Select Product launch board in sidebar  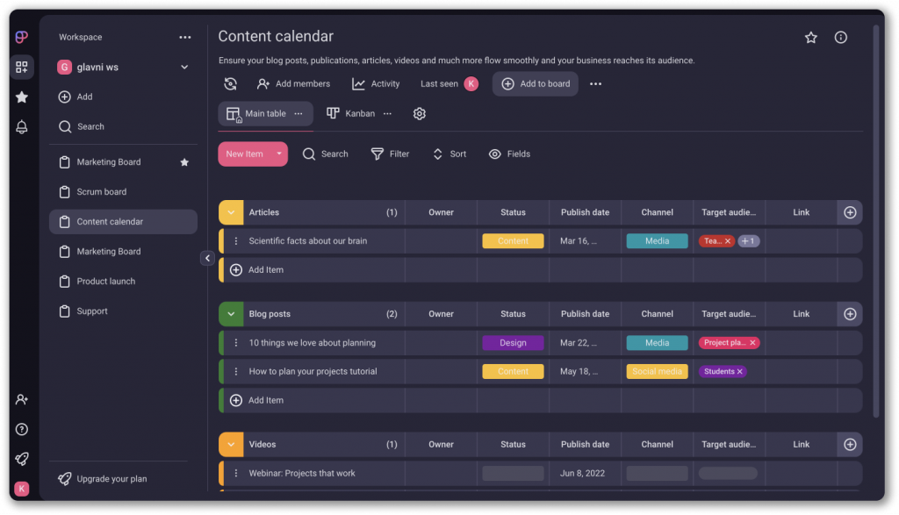106,282
